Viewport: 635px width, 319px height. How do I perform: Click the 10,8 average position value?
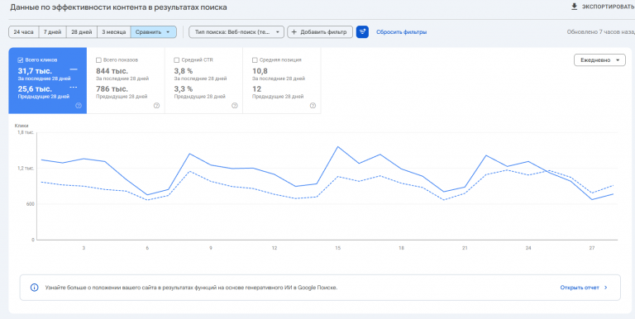pyautogui.click(x=260, y=71)
